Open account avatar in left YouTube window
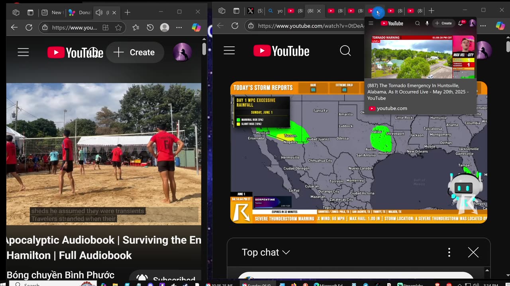Viewport: 510px width, 286px height. coord(182,52)
